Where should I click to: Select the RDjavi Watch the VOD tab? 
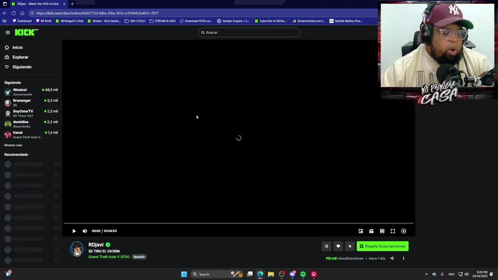[38, 4]
